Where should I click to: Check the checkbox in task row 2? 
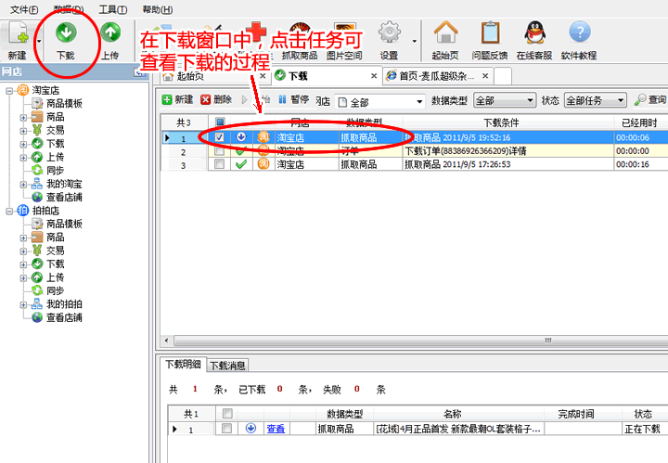pyautogui.click(x=219, y=151)
